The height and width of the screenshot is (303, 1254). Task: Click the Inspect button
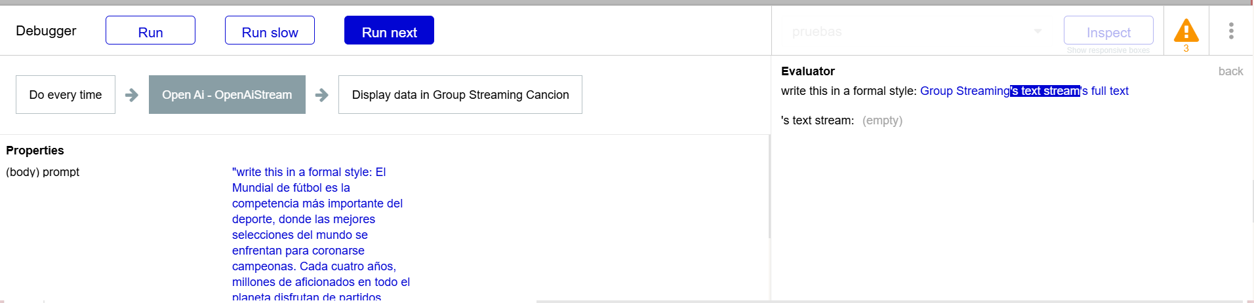1108,31
